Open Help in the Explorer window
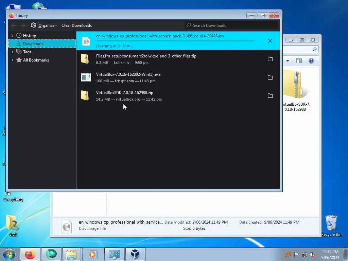 click(x=311, y=61)
